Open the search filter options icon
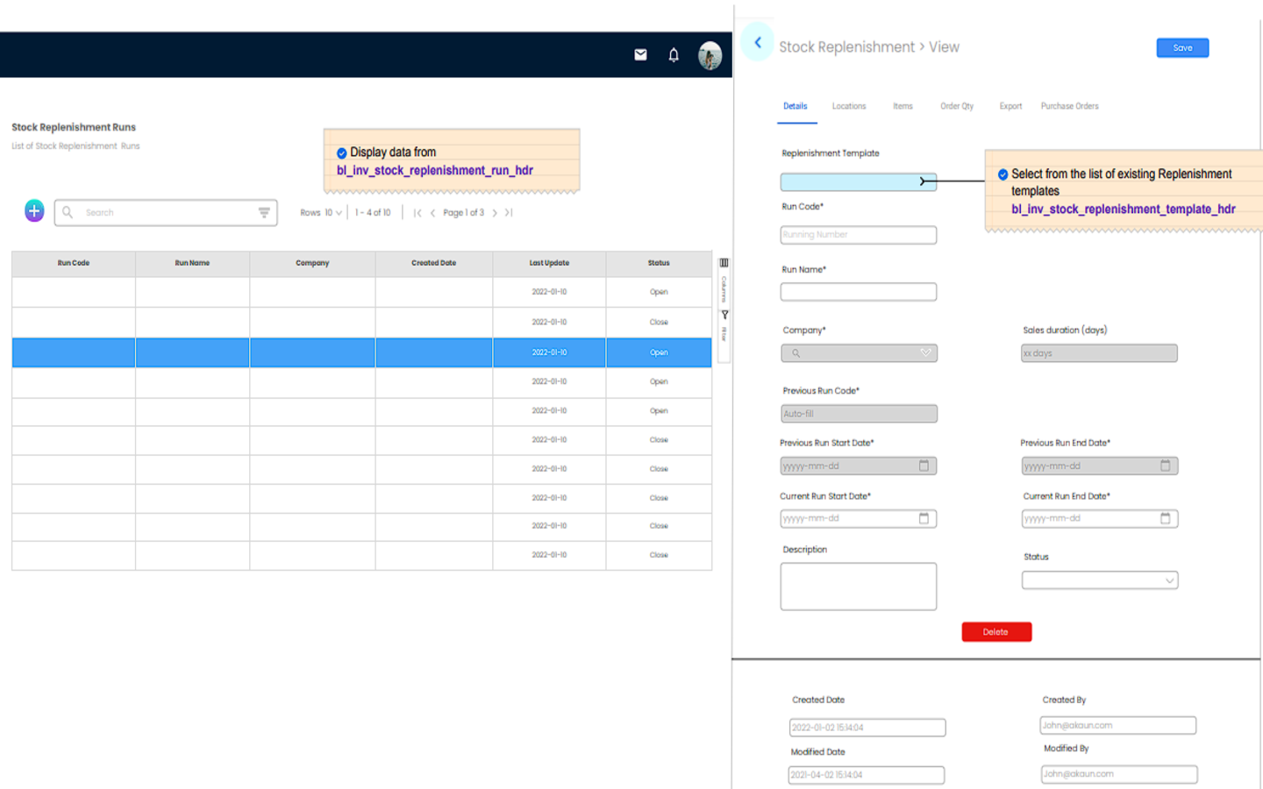 pos(264,212)
